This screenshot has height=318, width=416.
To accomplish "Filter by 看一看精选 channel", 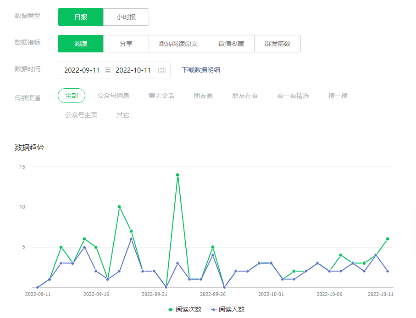I will 293,96.
